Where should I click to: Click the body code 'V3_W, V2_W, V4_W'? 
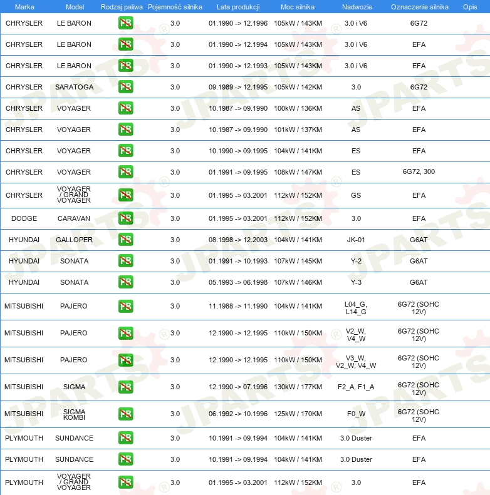point(356,362)
